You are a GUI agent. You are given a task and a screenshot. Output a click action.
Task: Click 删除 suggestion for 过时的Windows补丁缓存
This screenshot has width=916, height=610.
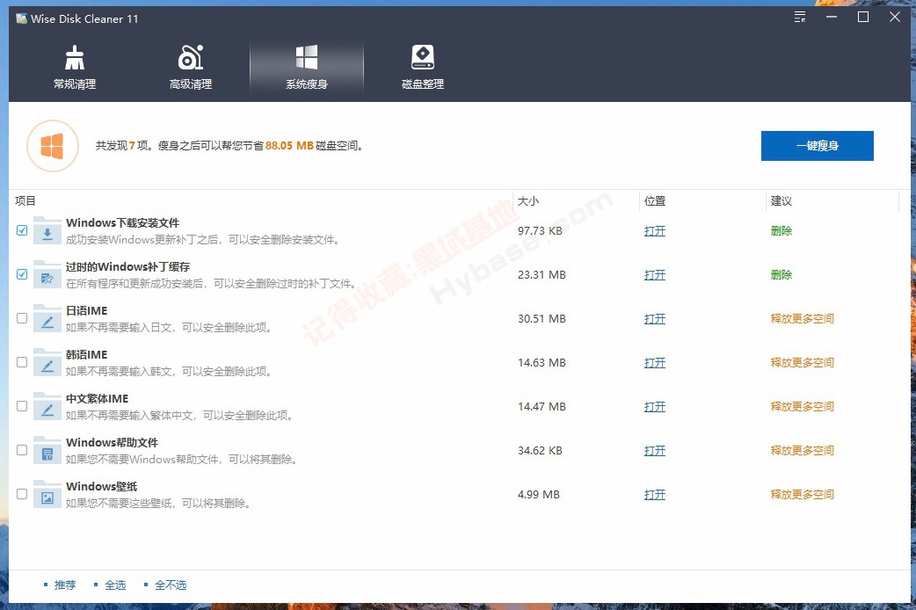(x=781, y=274)
